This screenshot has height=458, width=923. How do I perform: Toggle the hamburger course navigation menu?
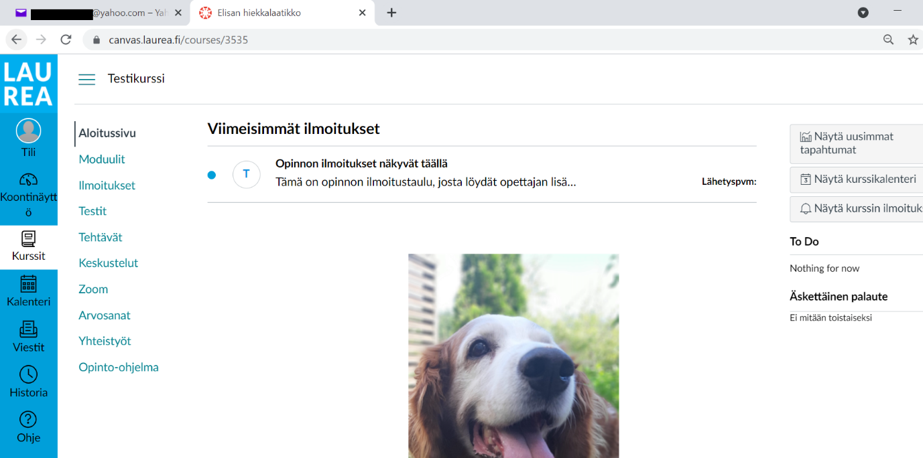pyautogui.click(x=87, y=79)
